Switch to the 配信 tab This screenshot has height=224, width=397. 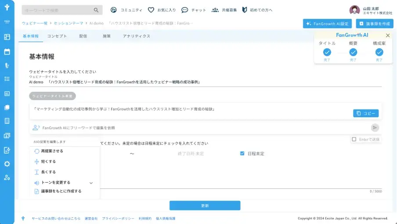83,36
